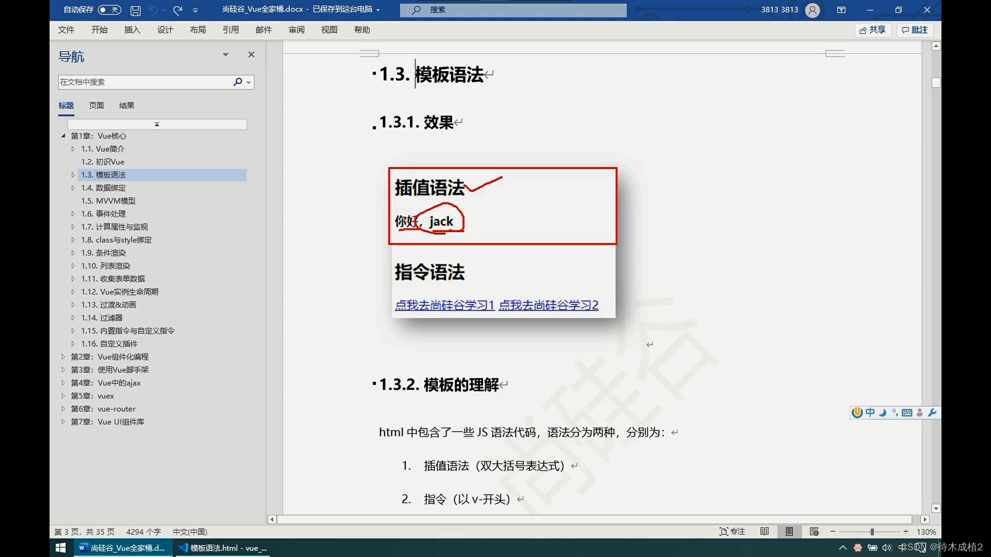
Task: Switch to the 结果 navigation tab
Action: (126, 105)
